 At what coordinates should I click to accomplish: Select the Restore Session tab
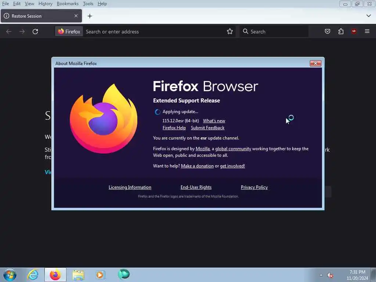click(x=41, y=16)
